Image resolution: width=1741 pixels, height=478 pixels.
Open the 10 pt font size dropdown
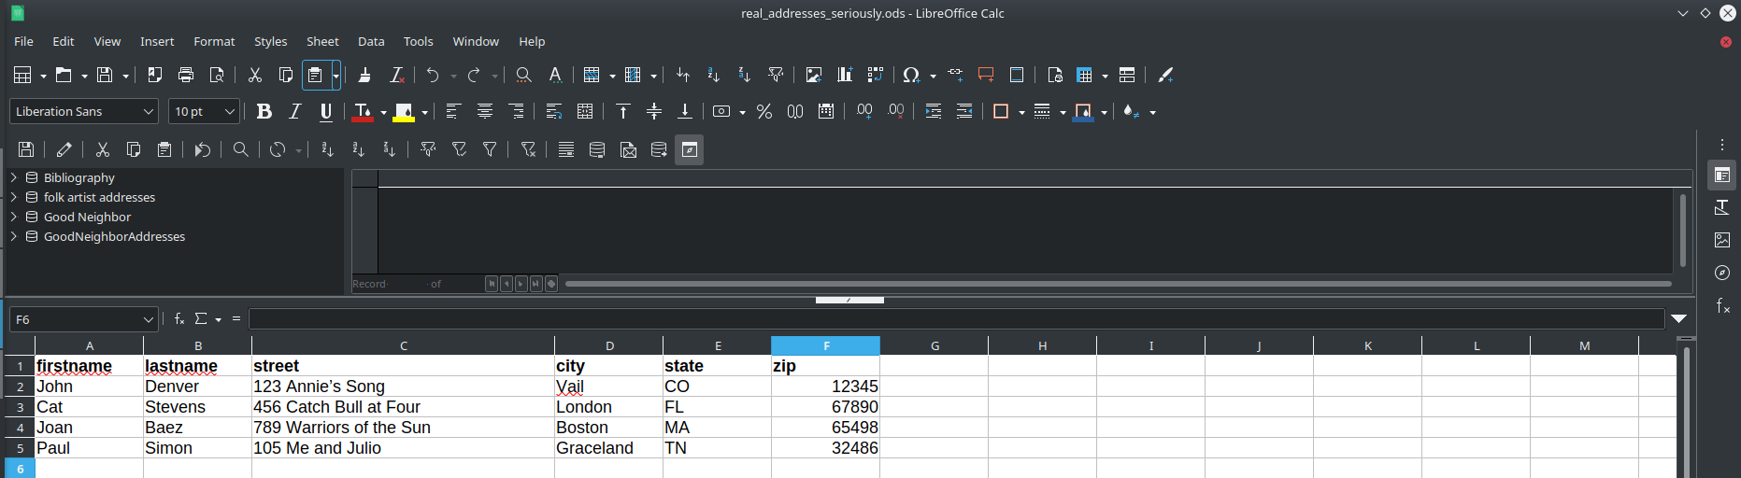point(229,111)
